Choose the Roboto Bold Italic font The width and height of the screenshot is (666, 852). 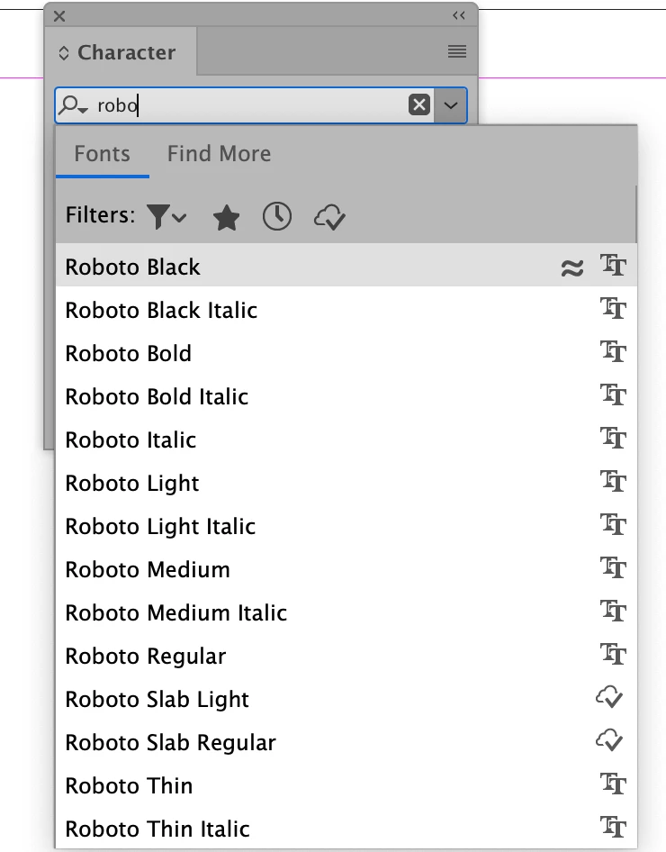pos(346,396)
